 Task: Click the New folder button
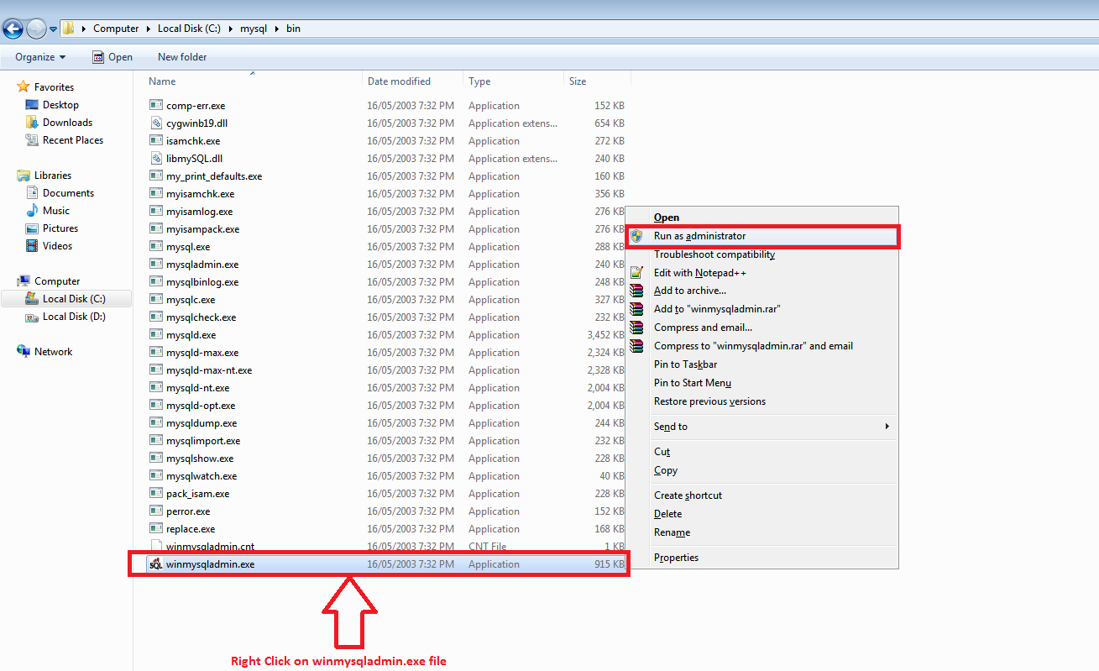click(x=182, y=57)
